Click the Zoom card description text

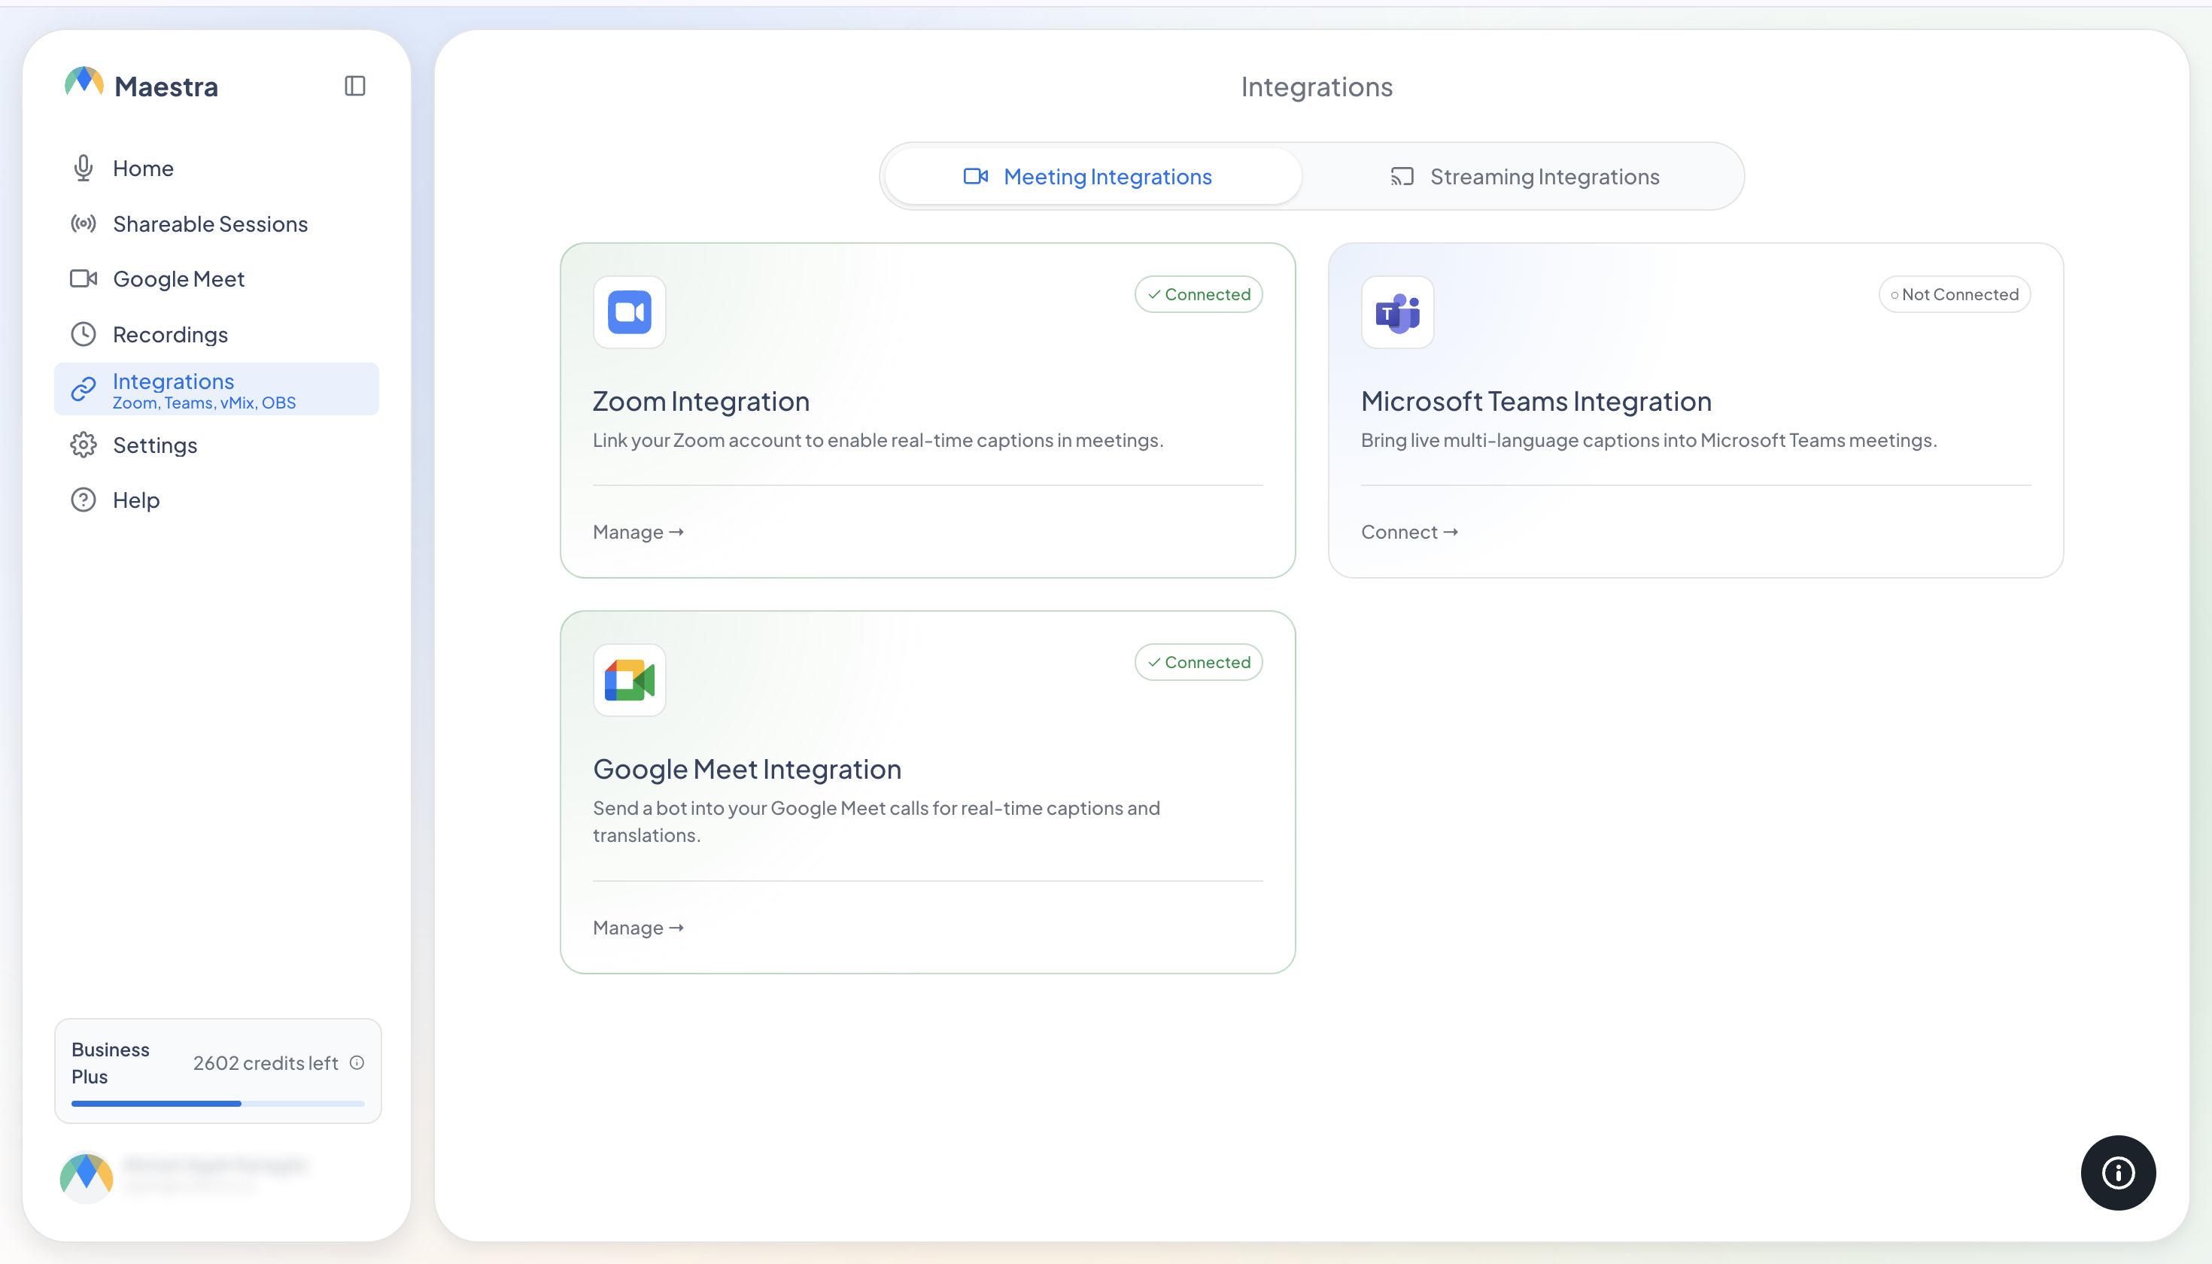[879, 440]
